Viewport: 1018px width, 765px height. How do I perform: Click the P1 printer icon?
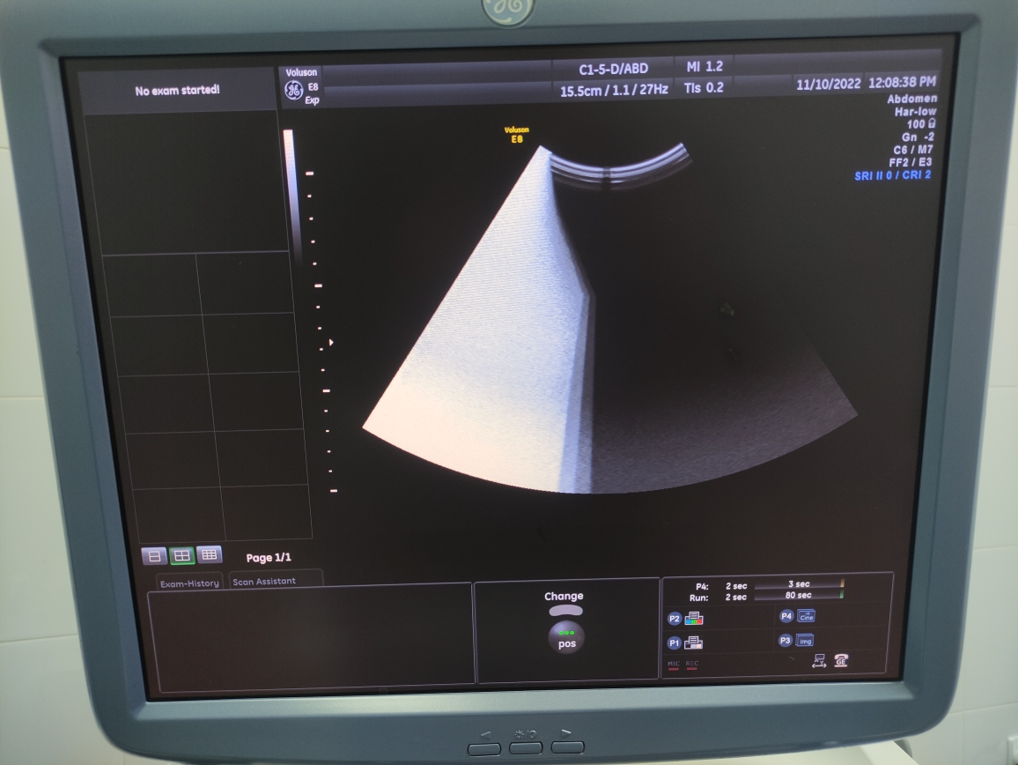coord(694,642)
